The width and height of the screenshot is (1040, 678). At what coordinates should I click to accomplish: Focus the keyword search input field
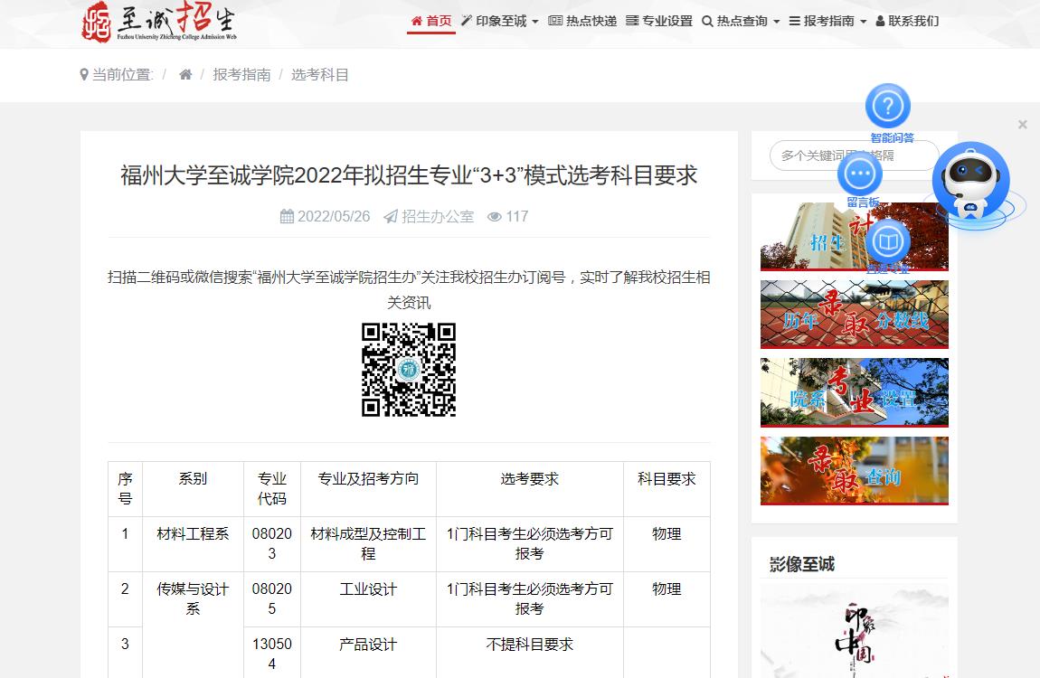(x=855, y=155)
